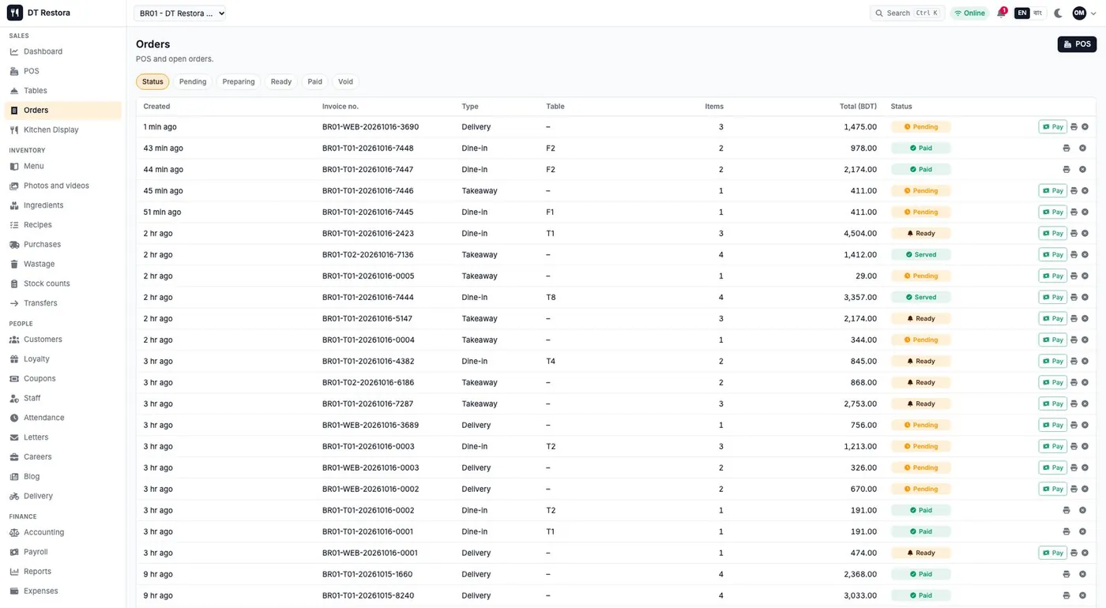Open the BR01 - DT Restora branch selector
This screenshot has width=1106, height=608.
(180, 13)
